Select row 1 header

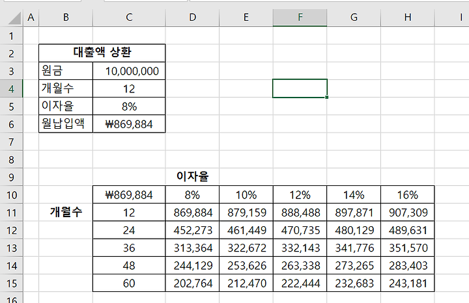click(x=11, y=36)
